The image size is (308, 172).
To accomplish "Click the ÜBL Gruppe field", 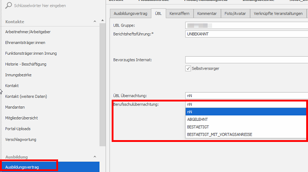I will (246, 26).
